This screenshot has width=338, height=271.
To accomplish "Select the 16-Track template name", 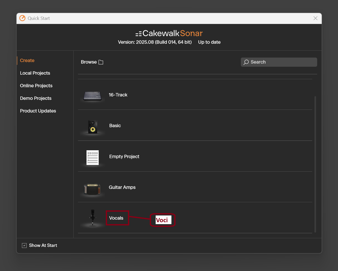I will (118, 95).
